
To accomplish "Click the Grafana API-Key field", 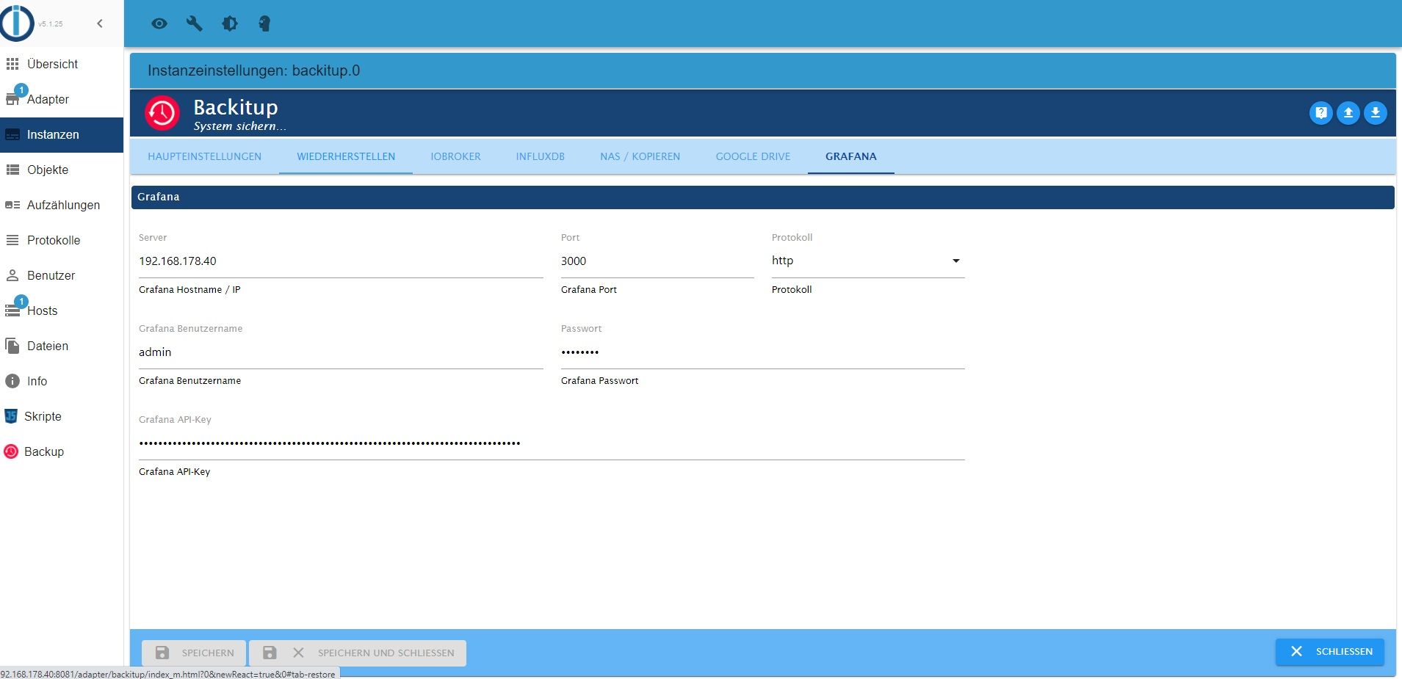I will (x=552, y=443).
